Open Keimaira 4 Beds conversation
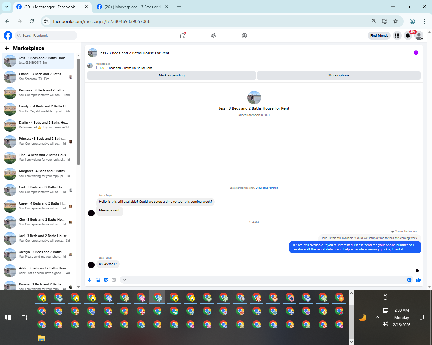The width and height of the screenshot is (432, 345). pos(38,93)
